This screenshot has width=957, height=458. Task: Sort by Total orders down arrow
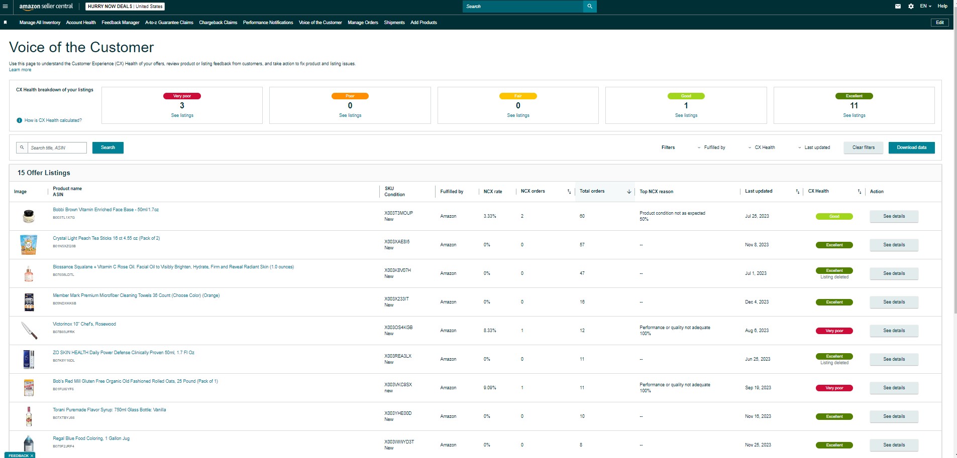(x=629, y=192)
